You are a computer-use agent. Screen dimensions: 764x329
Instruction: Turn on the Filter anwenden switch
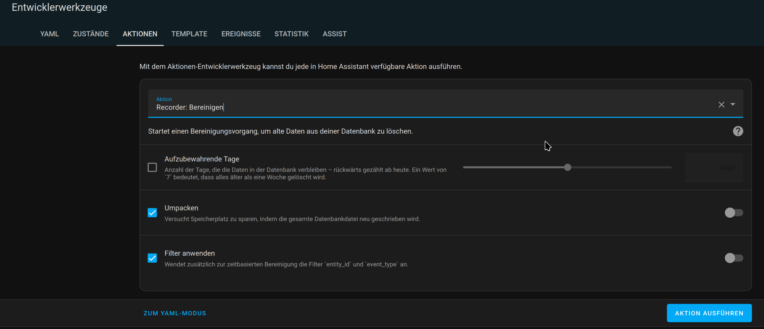(734, 258)
